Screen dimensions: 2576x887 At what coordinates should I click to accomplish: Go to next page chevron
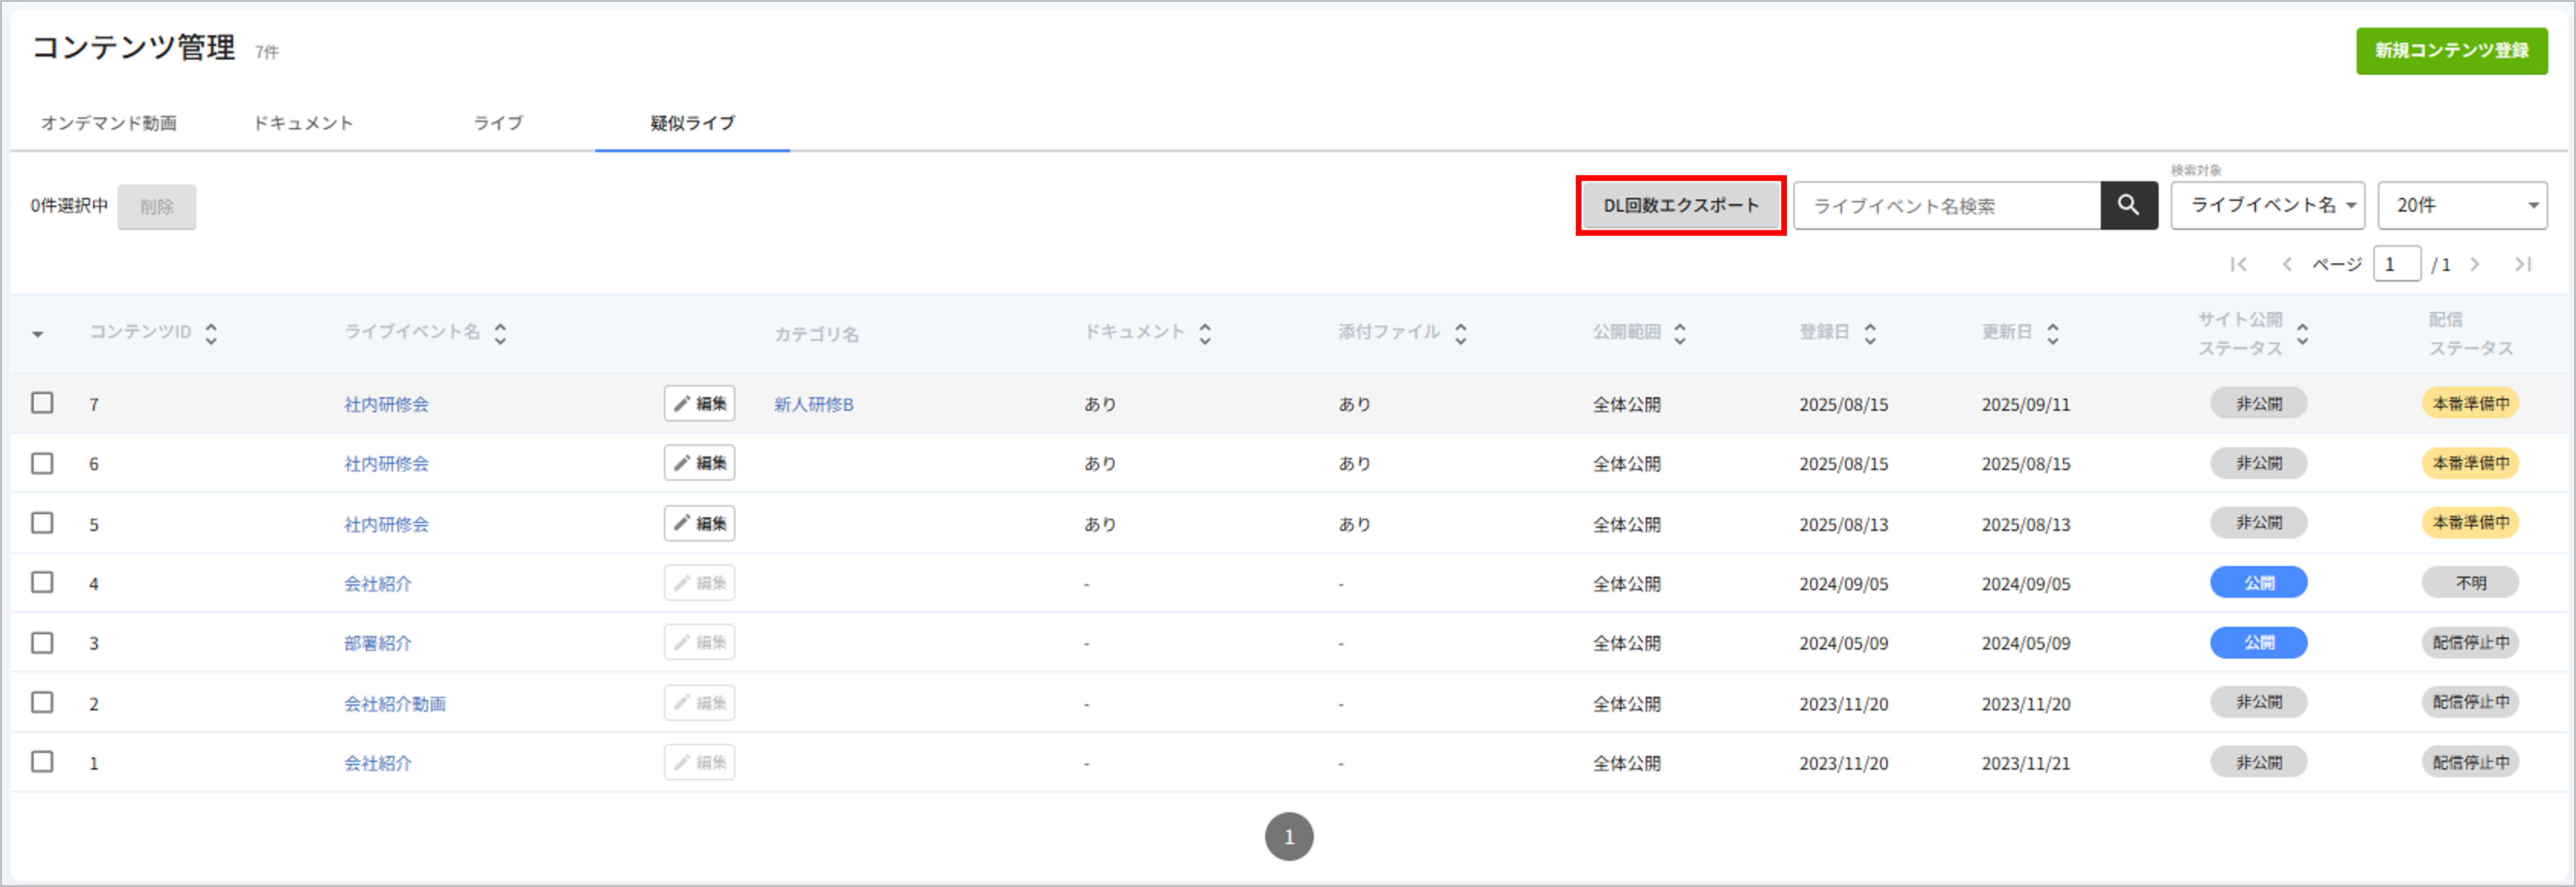[2475, 265]
